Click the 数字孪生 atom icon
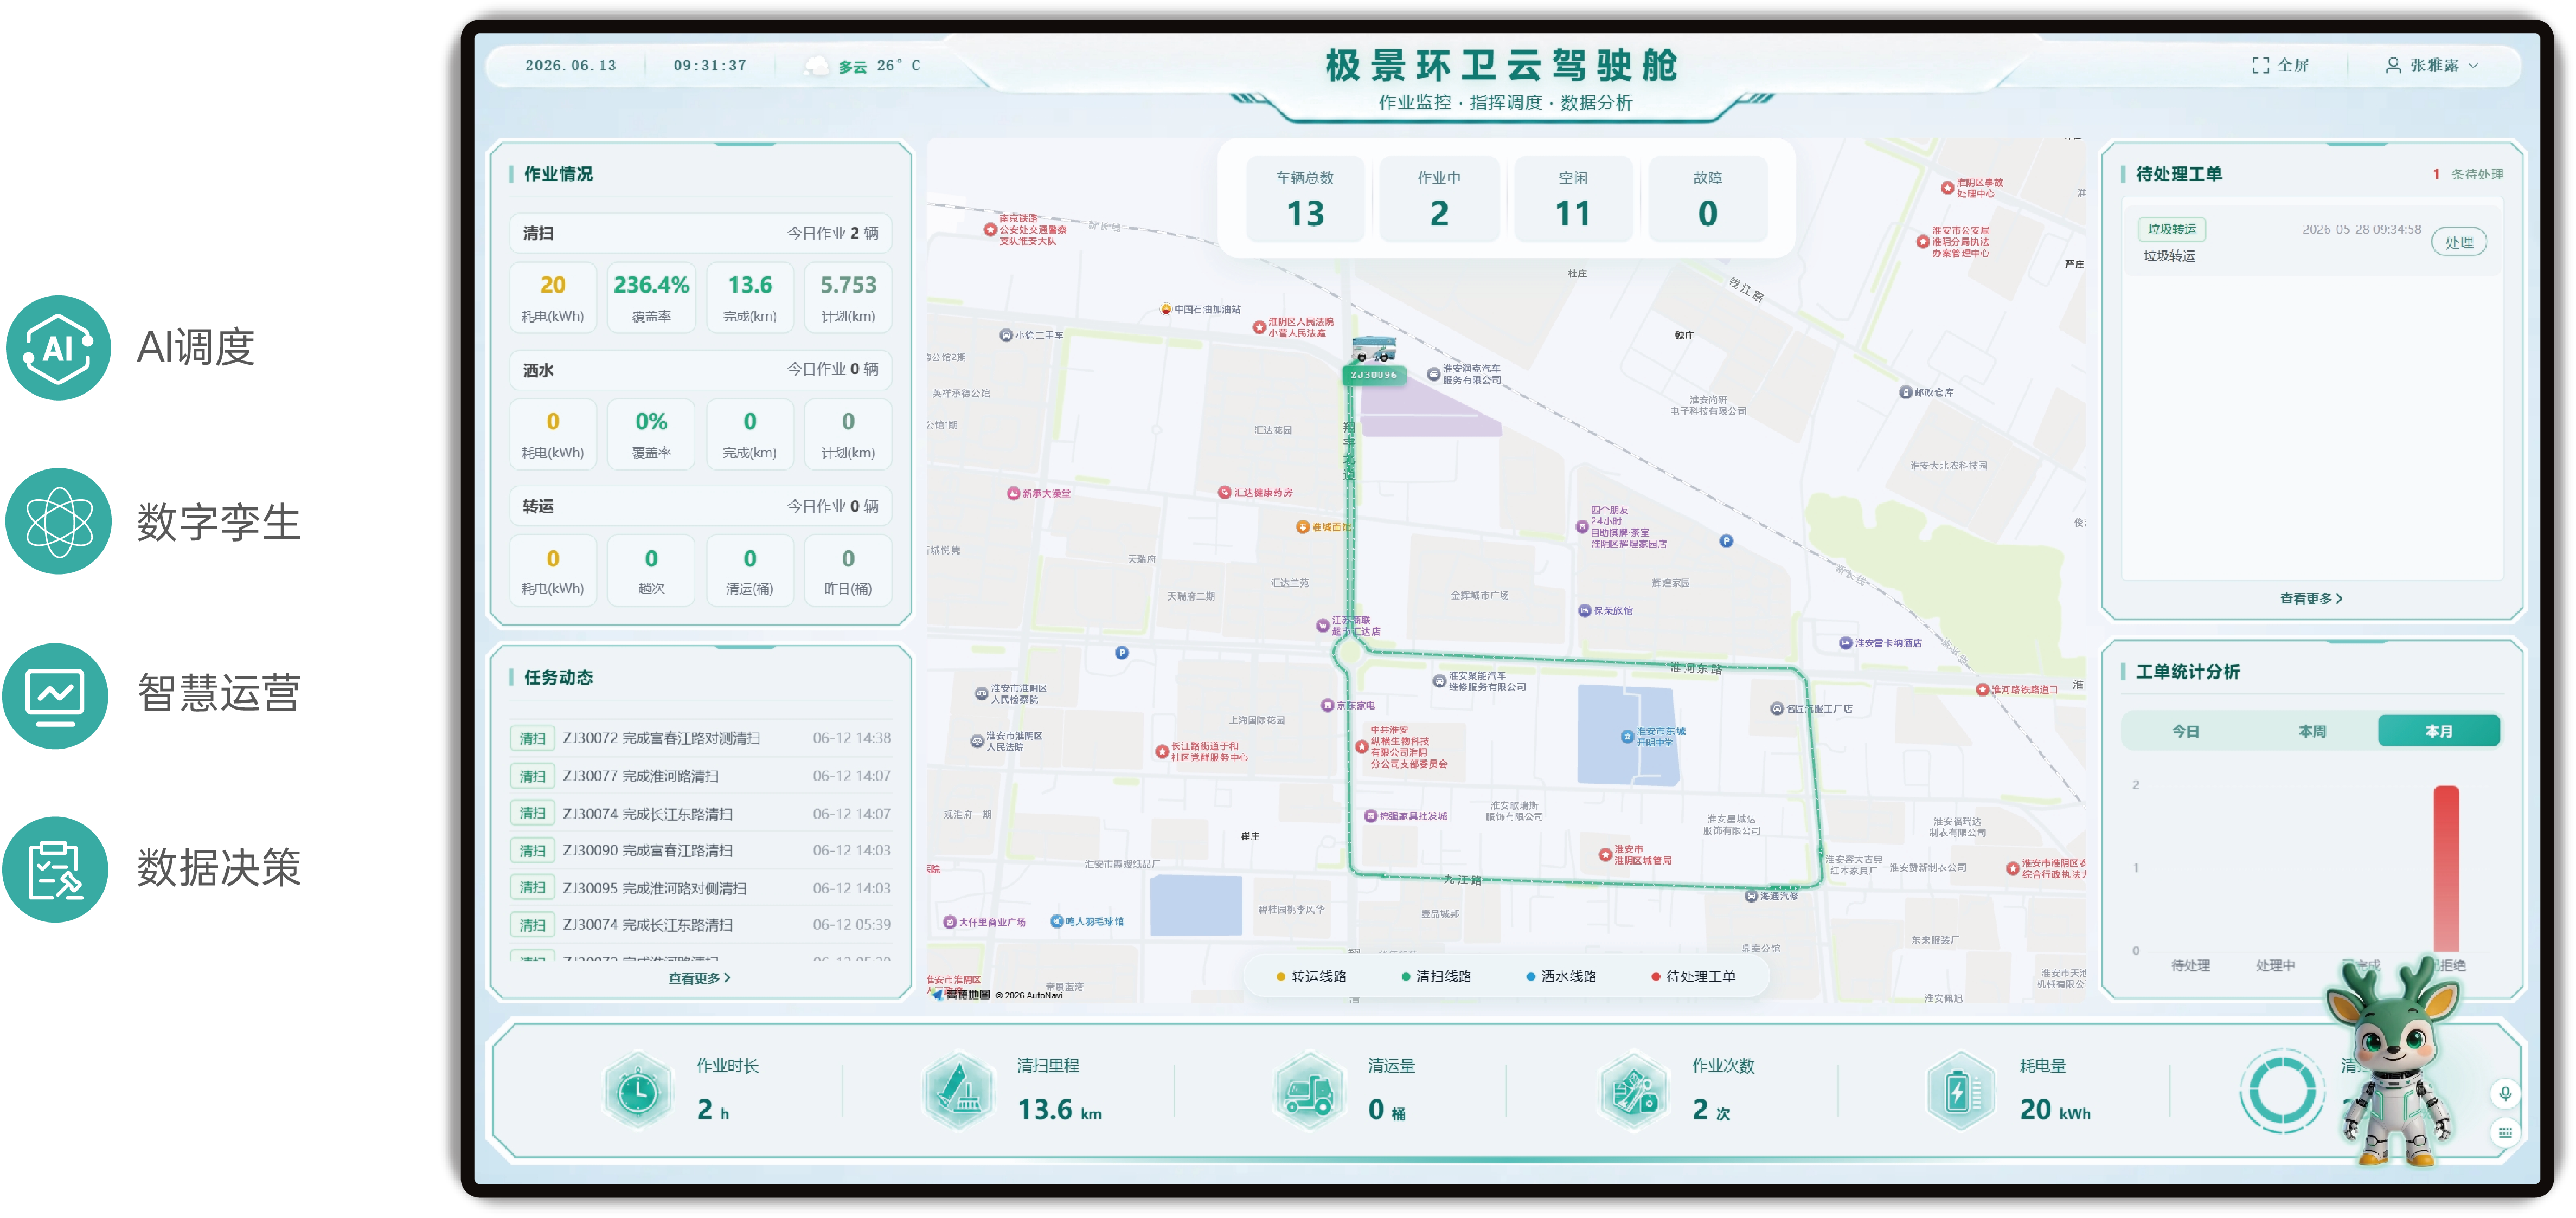The image size is (2576, 1218). coord(58,520)
